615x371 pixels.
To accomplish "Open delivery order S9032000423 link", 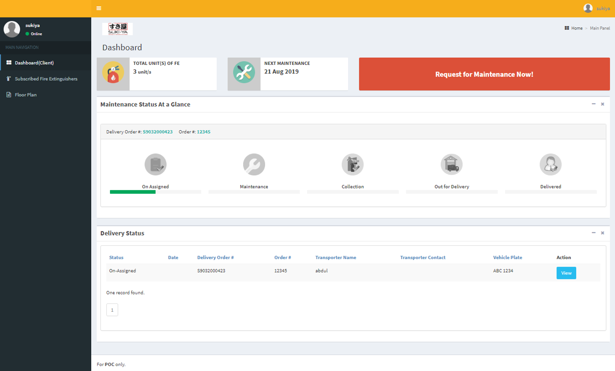I will pos(158,132).
